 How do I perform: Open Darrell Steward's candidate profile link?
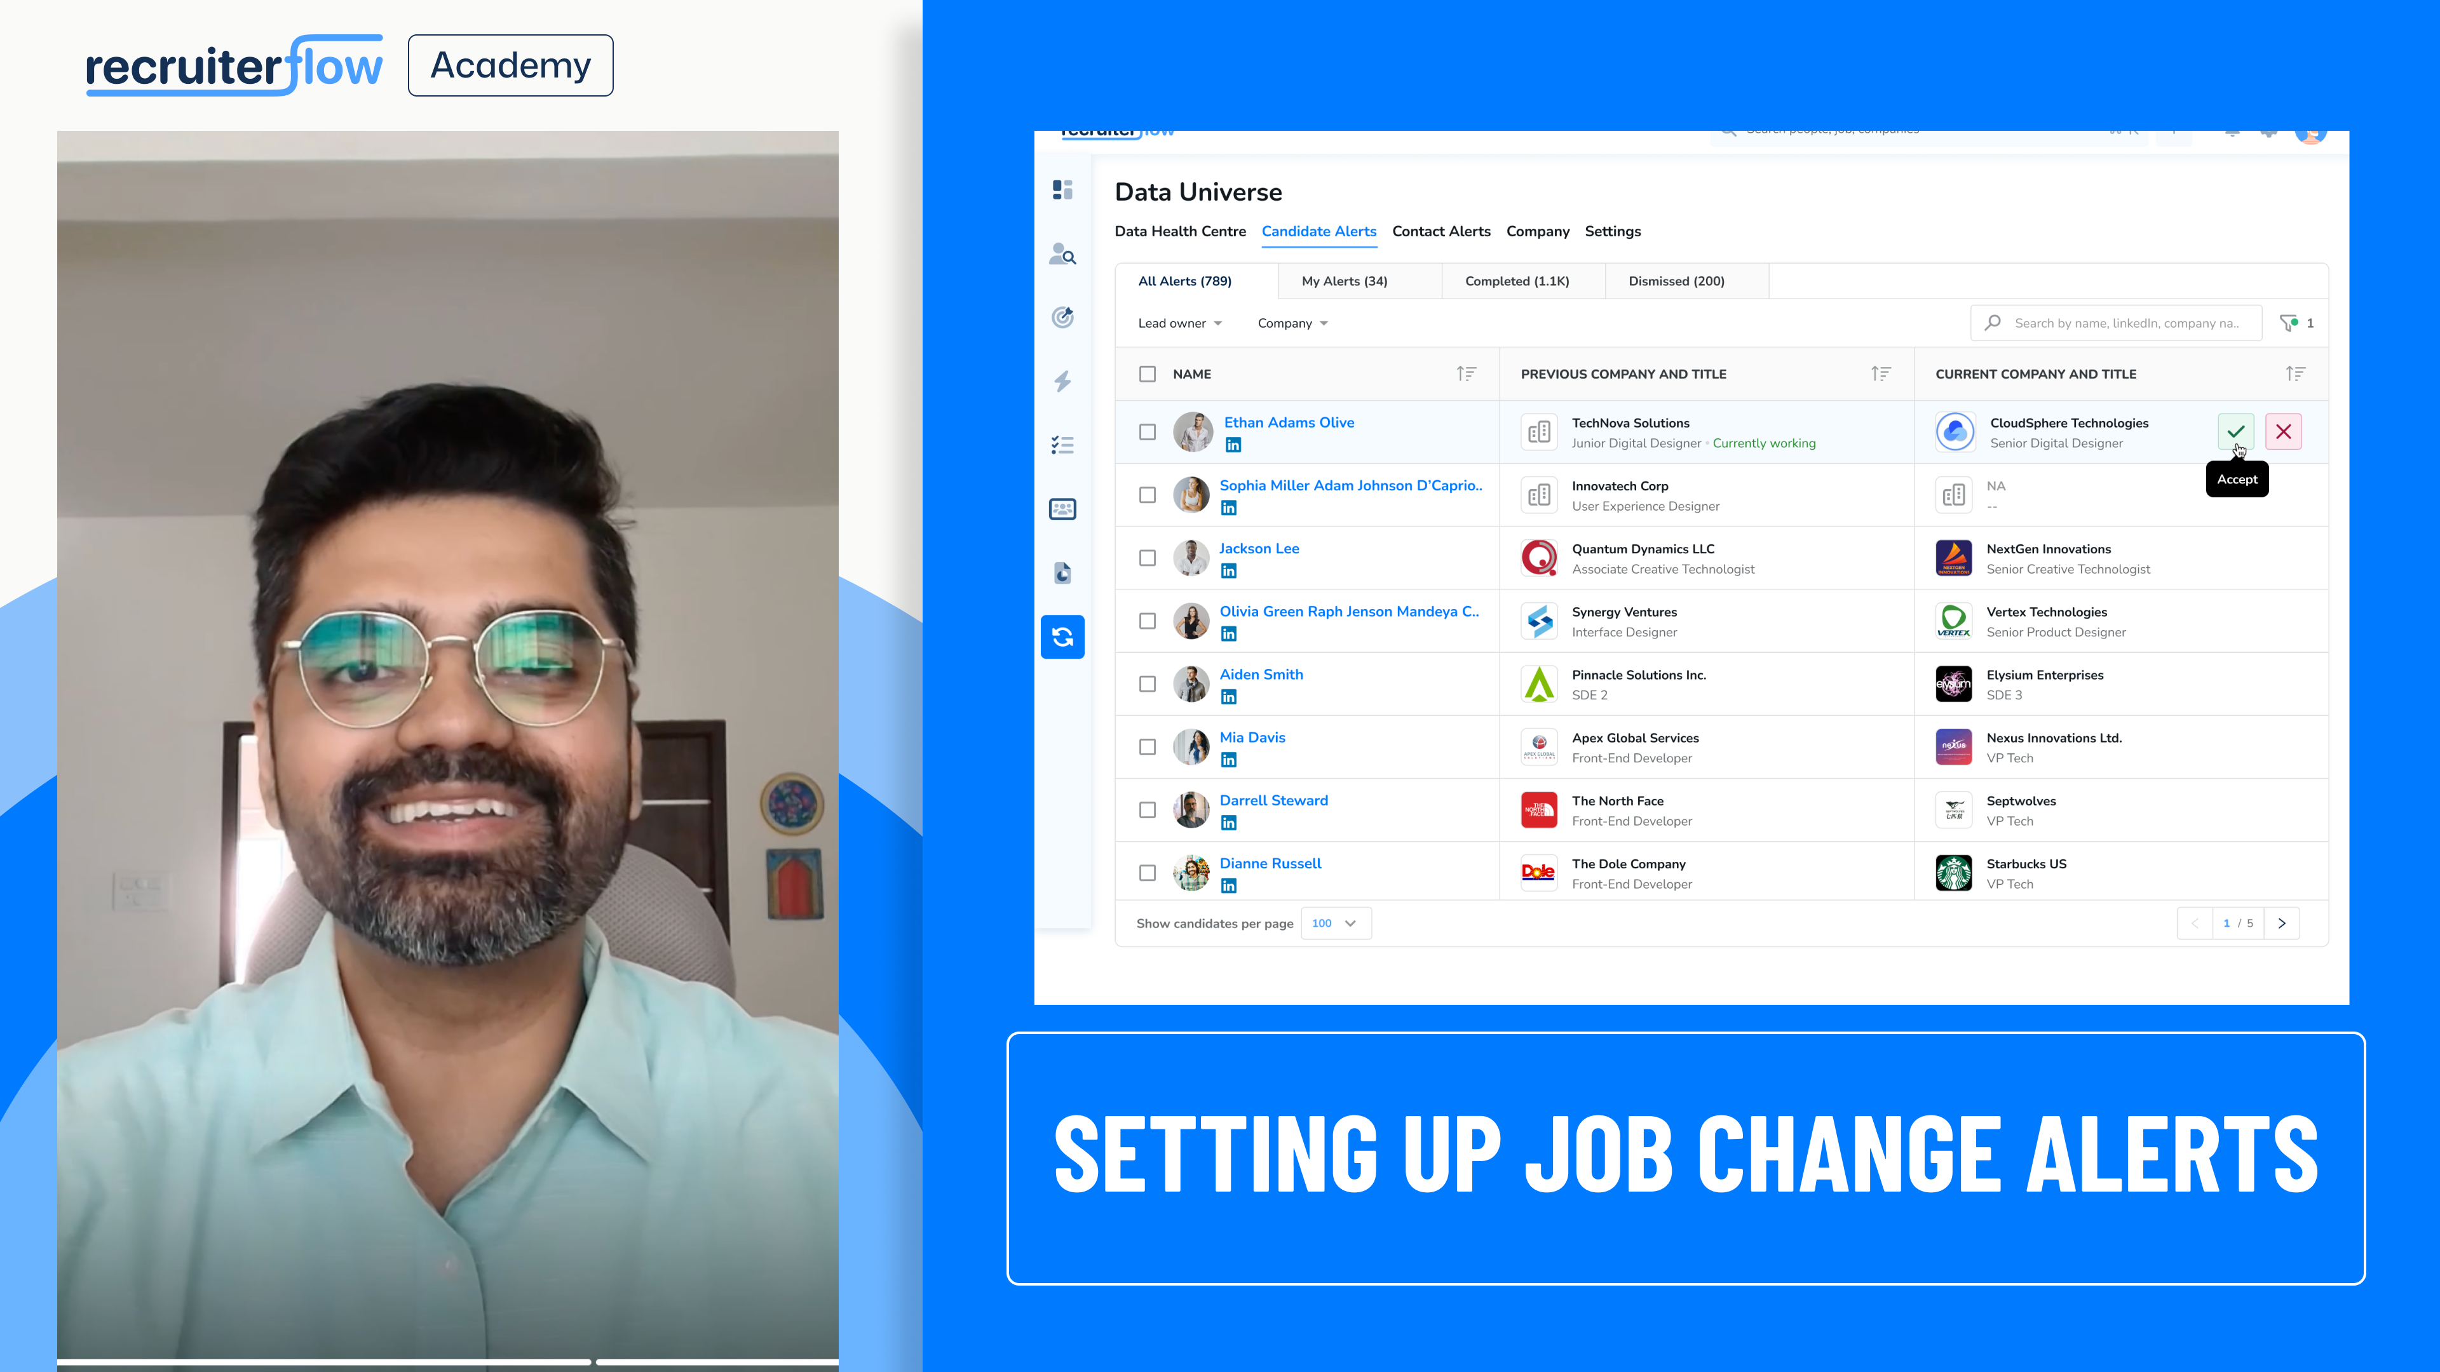pyautogui.click(x=1273, y=800)
